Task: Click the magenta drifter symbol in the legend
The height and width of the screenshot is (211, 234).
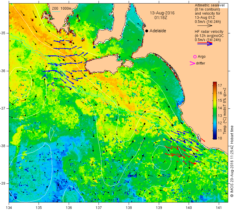Action: (192, 63)
